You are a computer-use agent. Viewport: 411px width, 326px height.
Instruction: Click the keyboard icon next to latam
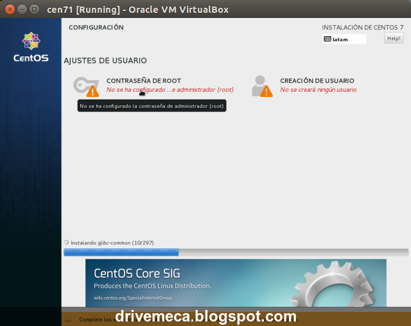click(328, 39)
